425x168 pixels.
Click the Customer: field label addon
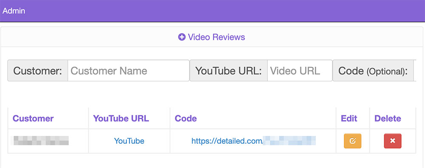(x=38, y=70)
